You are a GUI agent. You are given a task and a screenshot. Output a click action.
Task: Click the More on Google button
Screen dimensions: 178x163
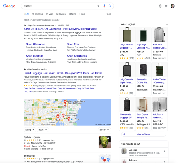coord(144,134)
